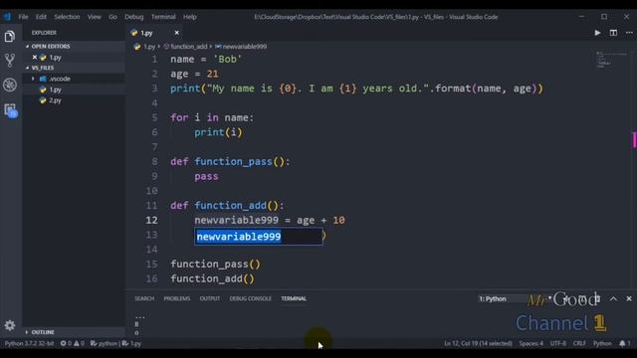Open the Help menu
Image resolution: width=637 pixels, height=358 pixels.
click(x=190, y=17)
